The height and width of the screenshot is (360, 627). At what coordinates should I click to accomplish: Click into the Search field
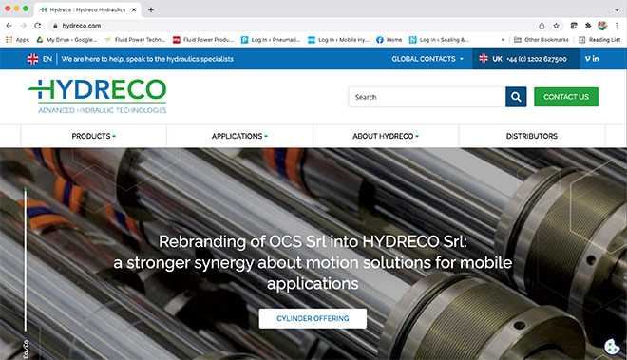(427, 97)
